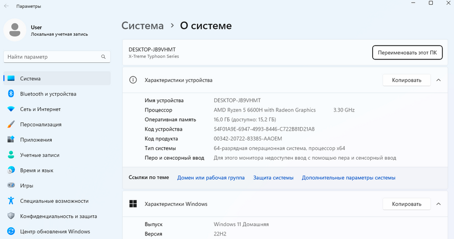Click Система in the breadcrumb
This screenshot has height=239, width=454.
142,25
